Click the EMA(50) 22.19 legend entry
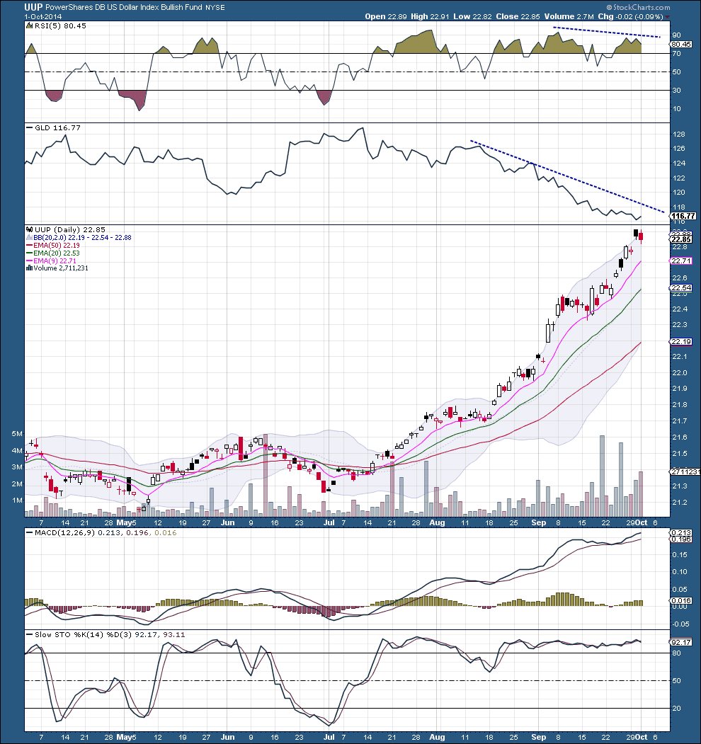The width and height of the screenshot is (701, 744). click(53, 246)
